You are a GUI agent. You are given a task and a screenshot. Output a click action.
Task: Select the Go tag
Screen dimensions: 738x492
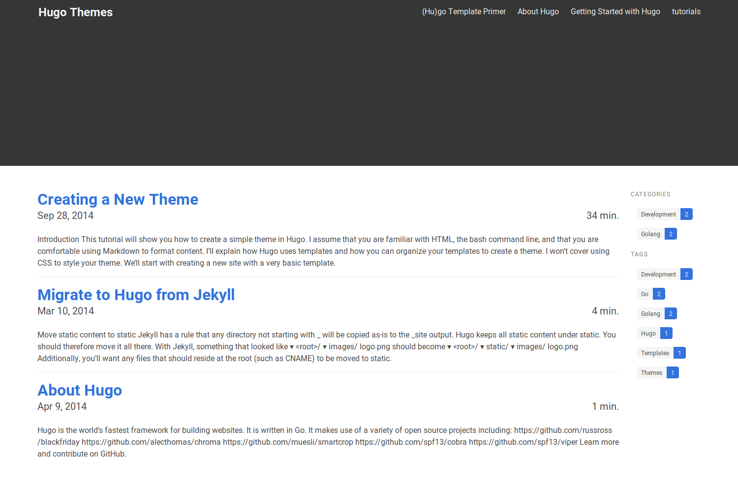click(645, 294)
